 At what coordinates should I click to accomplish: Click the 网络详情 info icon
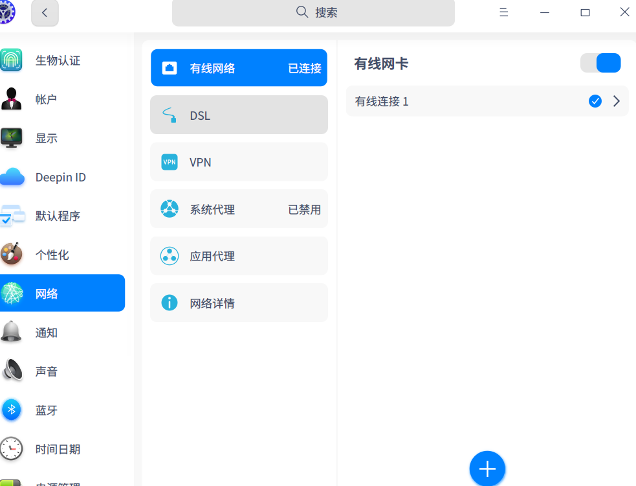point(170,303)
